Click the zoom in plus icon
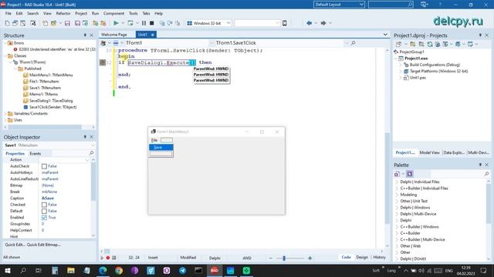This screenshot has height=277, width=494. click(310, 258)
